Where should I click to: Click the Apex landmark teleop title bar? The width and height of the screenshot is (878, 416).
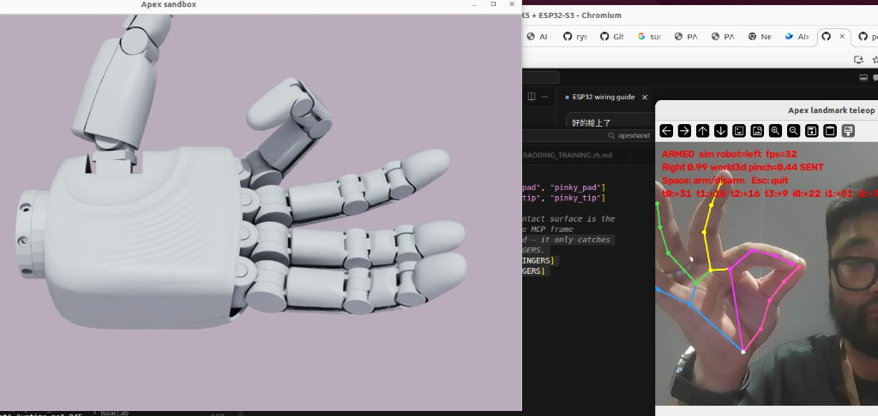pos(767,110)
